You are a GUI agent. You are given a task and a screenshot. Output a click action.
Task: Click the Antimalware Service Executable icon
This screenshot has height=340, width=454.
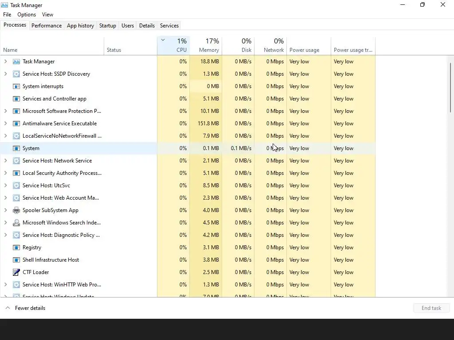[x=16, y=124]
